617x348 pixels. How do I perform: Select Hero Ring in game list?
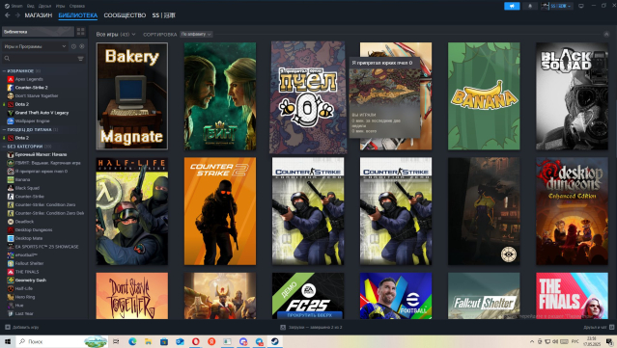tap(25, 297)
